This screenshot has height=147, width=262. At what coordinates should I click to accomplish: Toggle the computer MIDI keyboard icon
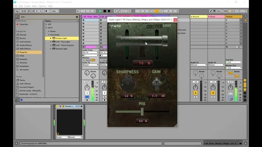point(215,11)
